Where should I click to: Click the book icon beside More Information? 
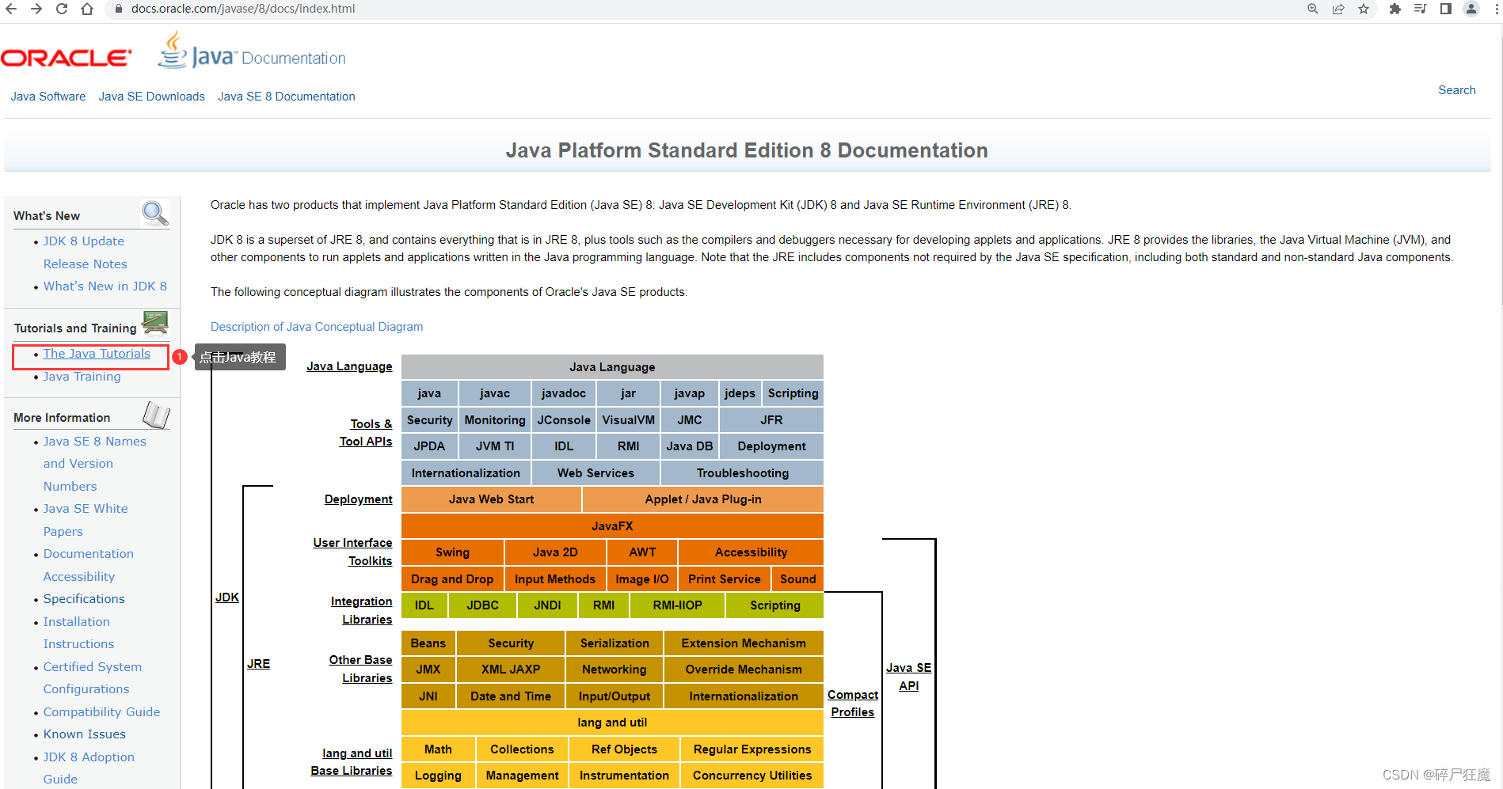pyautogui.click(x=156, y=415)
